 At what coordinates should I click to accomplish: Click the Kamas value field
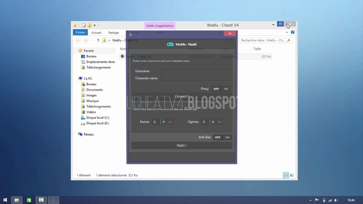(x=156, y=122)
